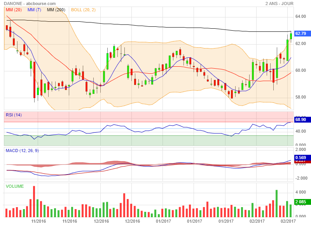The width and height of the screenshot is (311, 225).
Task: Click the blue 0.569 MACD value tag
Action: (x=301, y=157)
